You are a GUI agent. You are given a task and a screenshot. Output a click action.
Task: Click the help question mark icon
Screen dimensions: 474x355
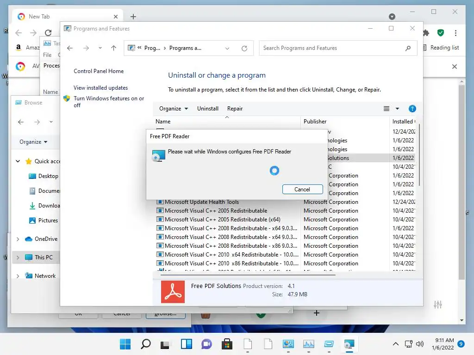tap(412, 109)
